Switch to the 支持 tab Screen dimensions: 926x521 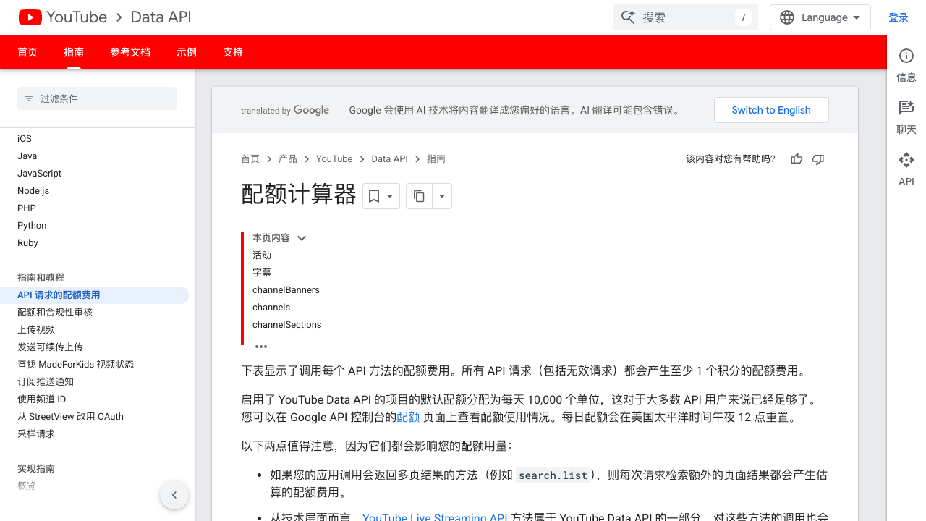(x=233, y=52)
